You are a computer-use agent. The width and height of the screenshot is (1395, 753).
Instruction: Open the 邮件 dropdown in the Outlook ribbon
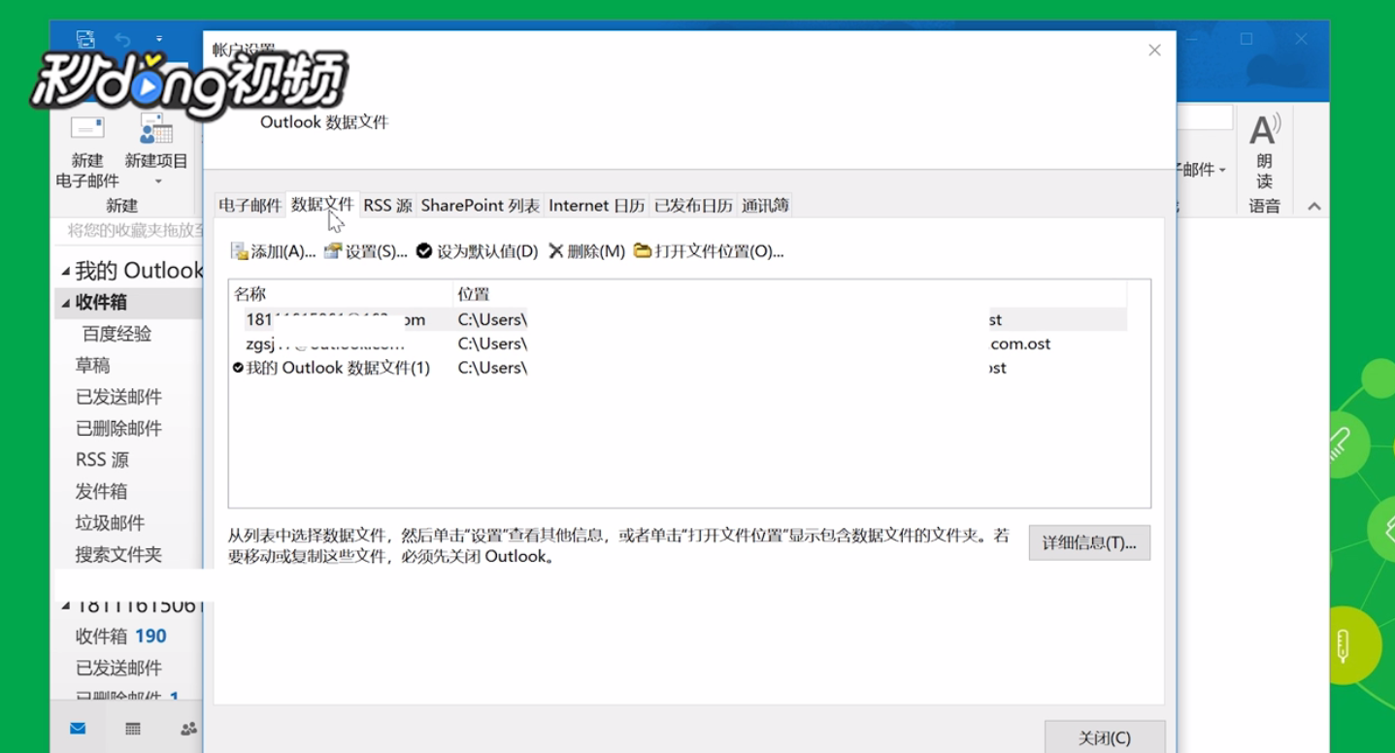[1203, 170]
